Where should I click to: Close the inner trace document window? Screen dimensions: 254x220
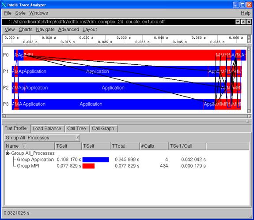click(249, 22)
